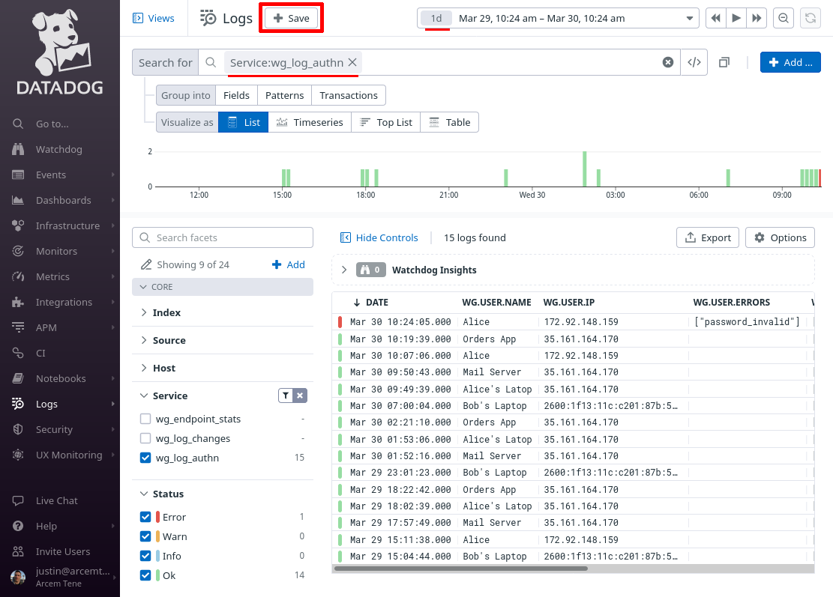
Task: Click the Metrics gauge icon
Action: 18,276
